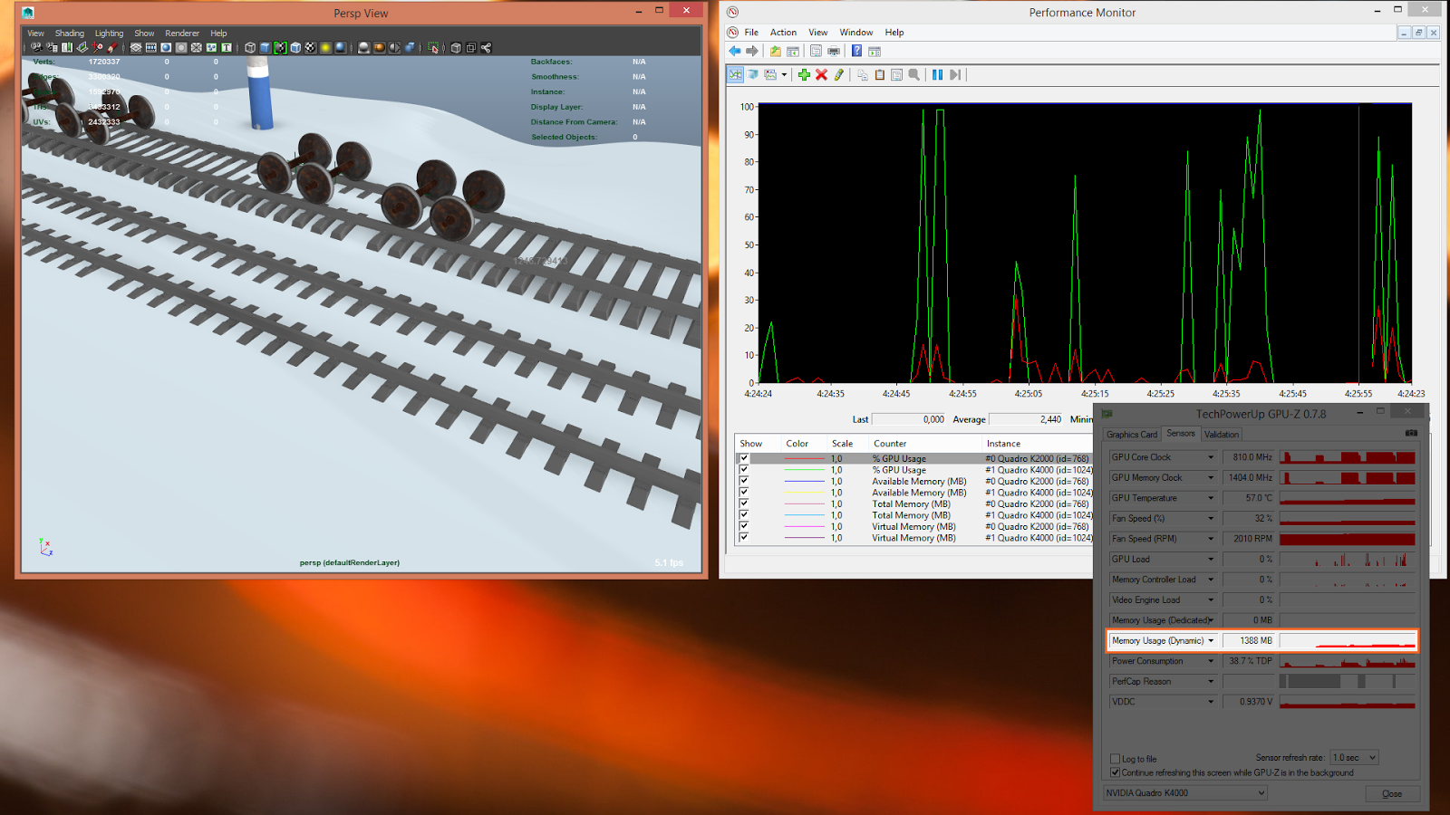Viewport: 1450px width, 815px height.
Task: Open the Renderer menu in Maya
Action: tap(182, 33)
